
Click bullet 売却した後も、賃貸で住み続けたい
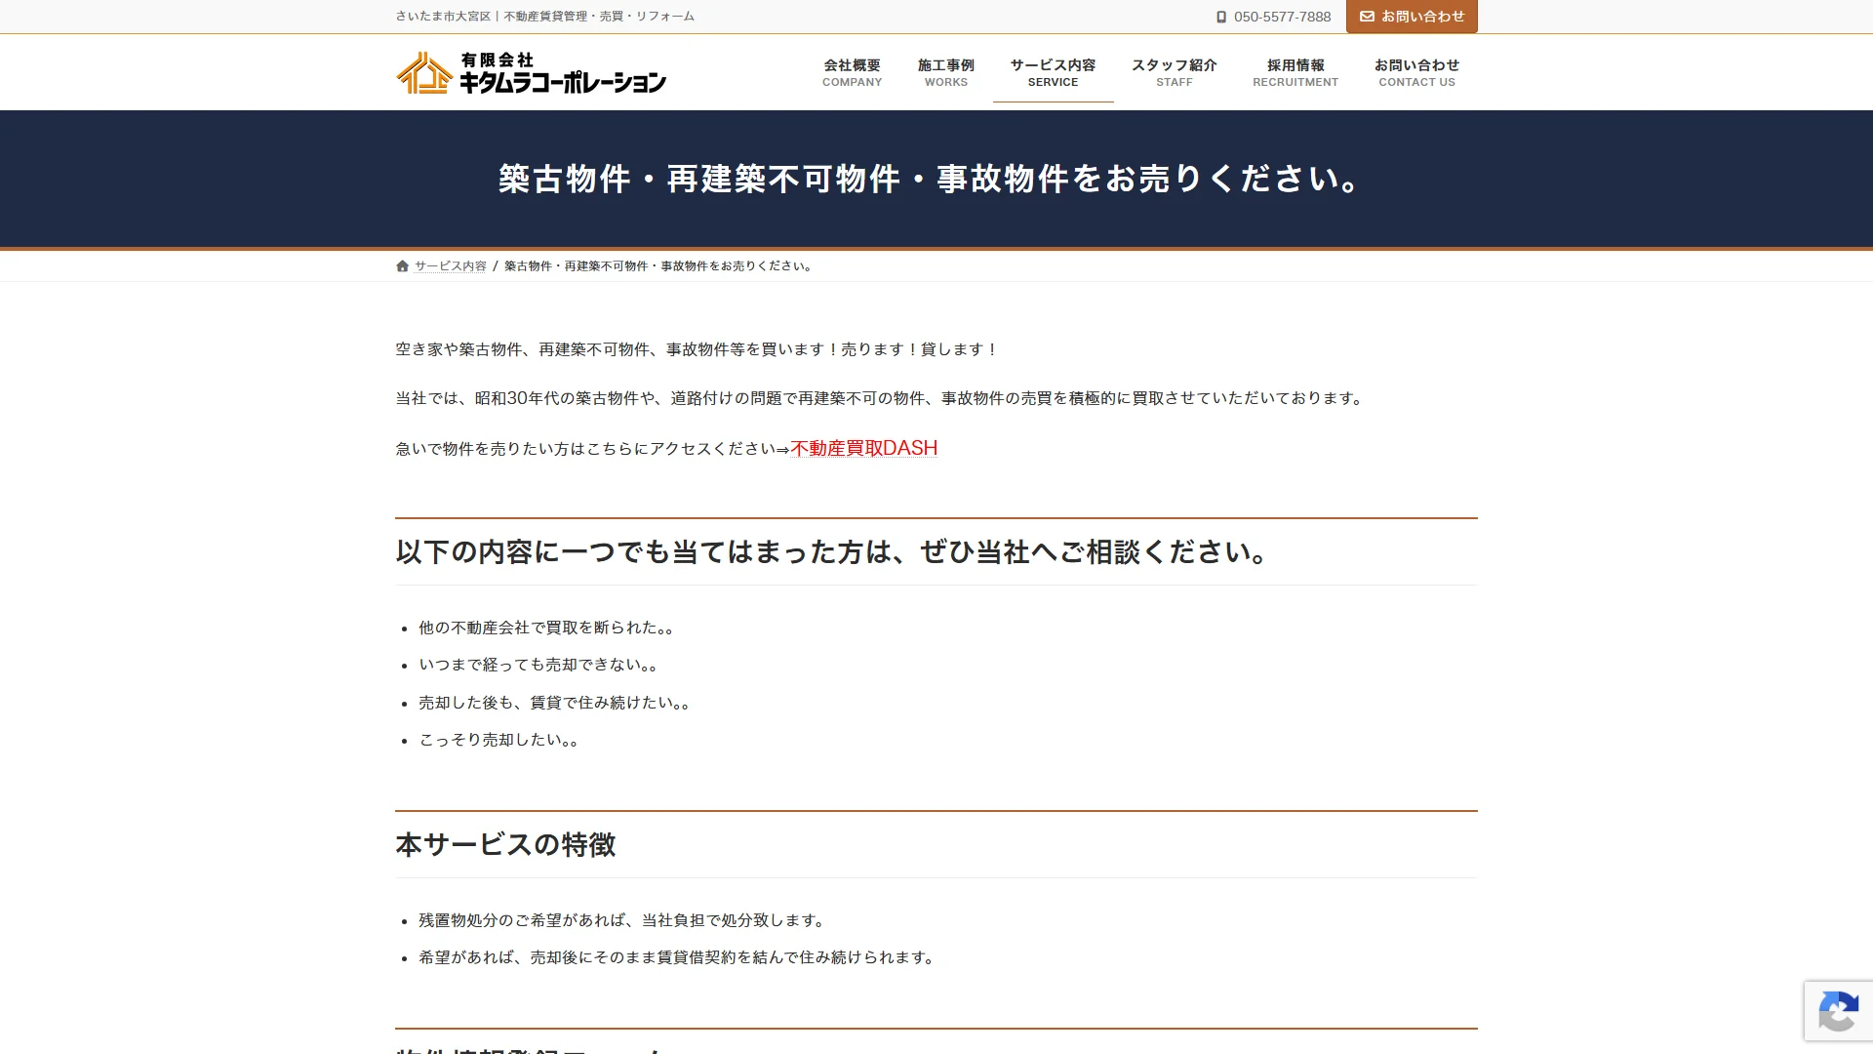click(555, 703)
